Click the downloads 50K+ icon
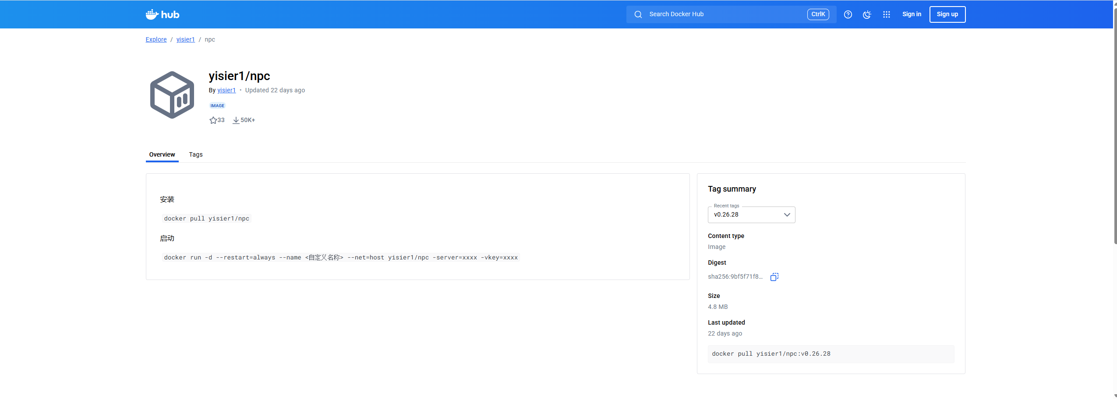This screenshot has height=399, width=1117. [x=236, y=120]
